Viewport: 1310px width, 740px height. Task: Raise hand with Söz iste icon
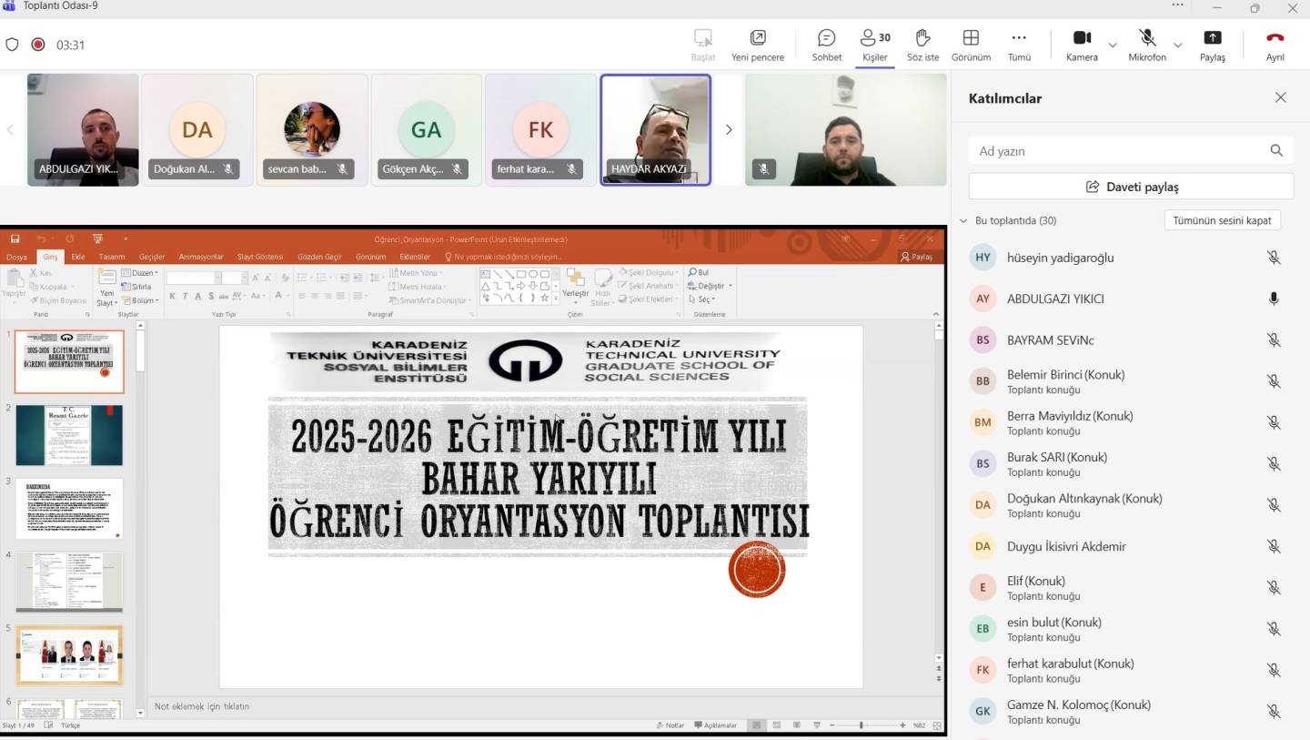(922, 38)
